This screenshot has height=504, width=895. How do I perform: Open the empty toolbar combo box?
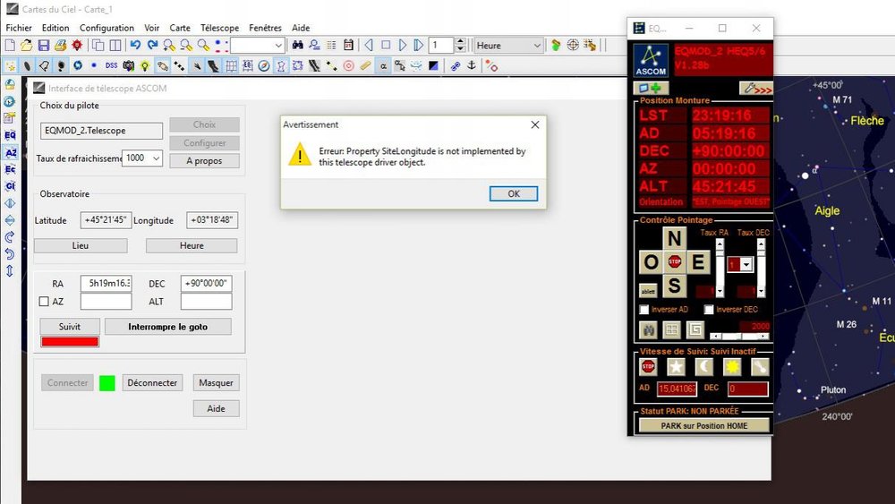[x=258, y=45]
